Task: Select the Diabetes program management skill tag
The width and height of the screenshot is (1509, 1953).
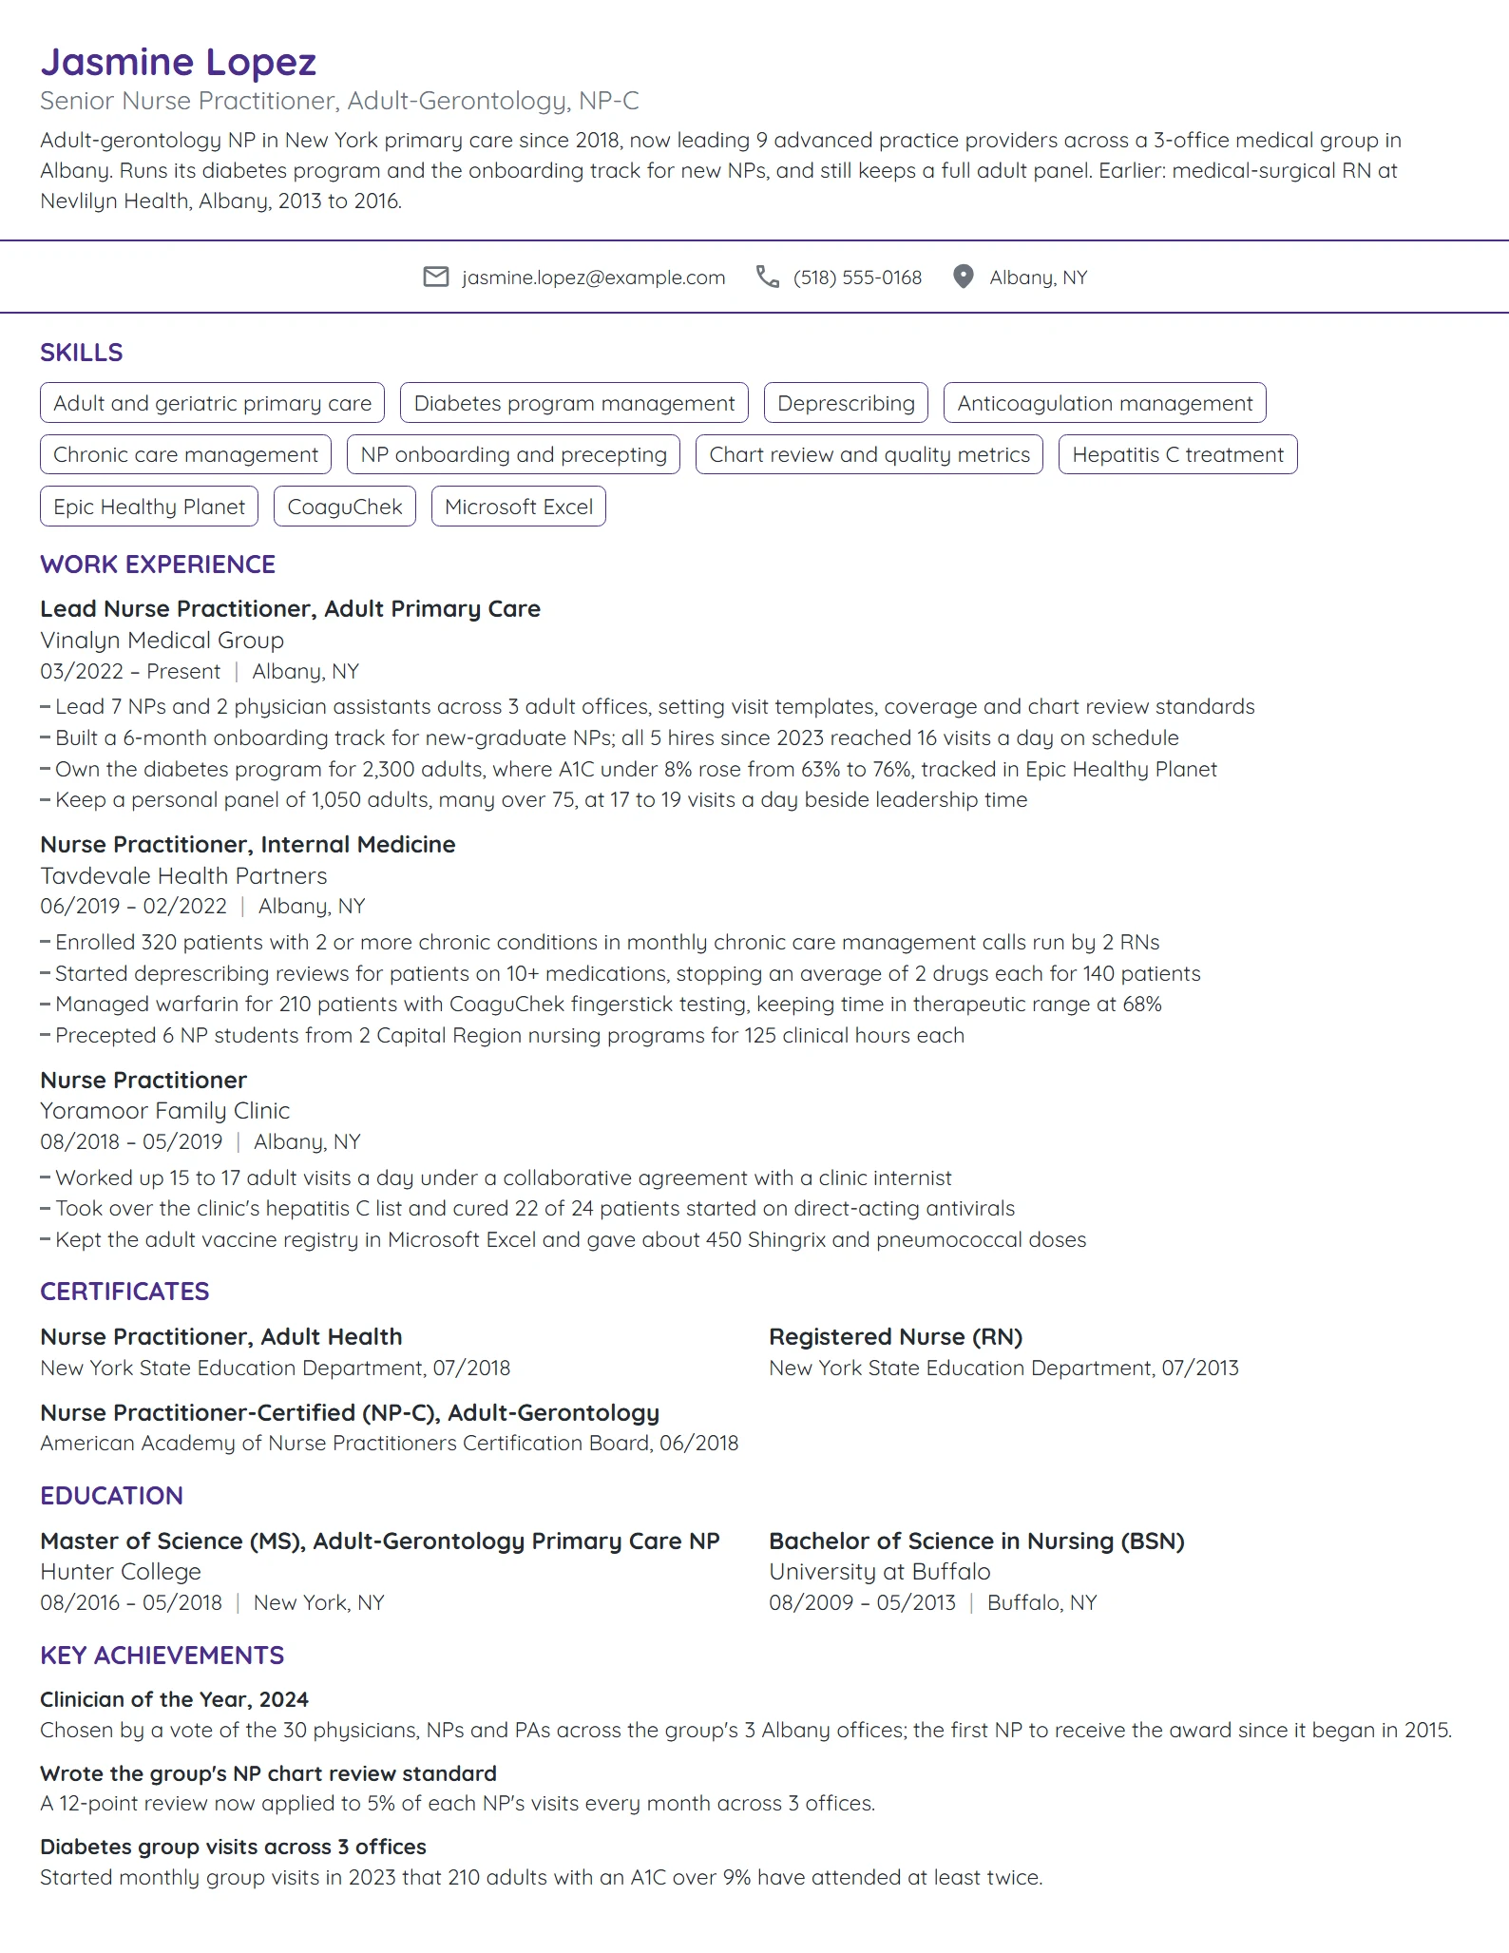Action: click(x=574, y=403)
